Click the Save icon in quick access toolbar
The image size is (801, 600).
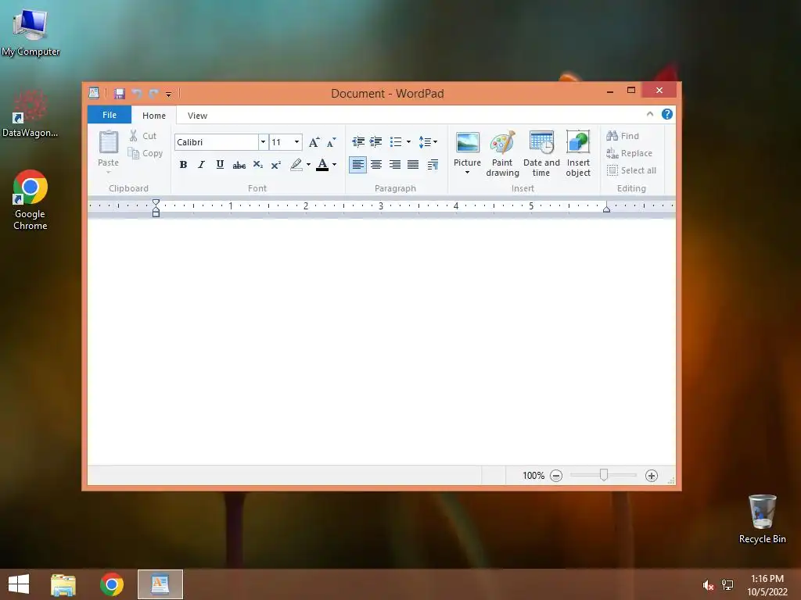point(120,94)
